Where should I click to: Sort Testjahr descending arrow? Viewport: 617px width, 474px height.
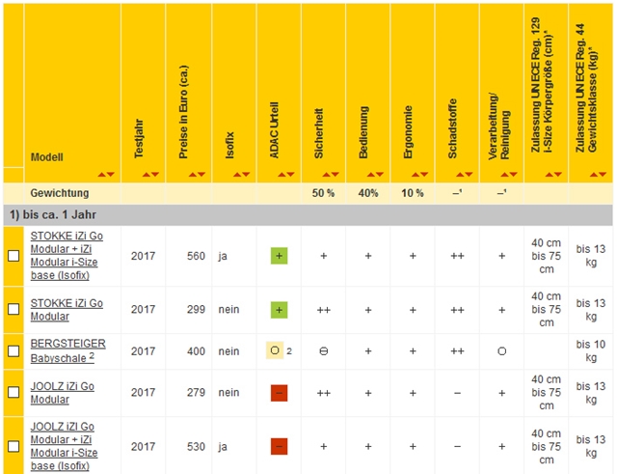click(x=155, y=174)
